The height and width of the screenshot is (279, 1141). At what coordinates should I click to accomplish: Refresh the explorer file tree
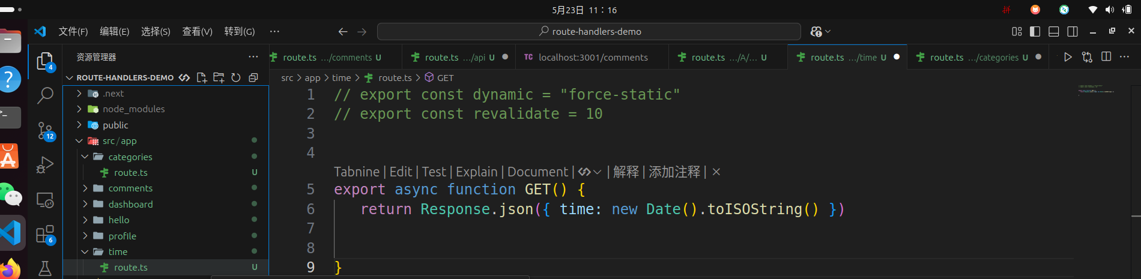236,77
